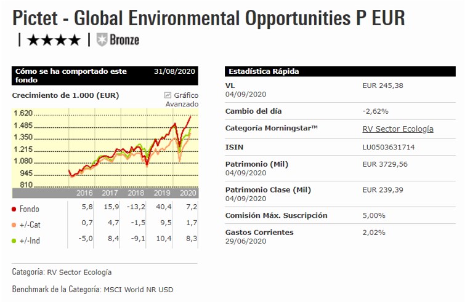Click the growth line chart area
The width and height of the screenshot is (470, 302).
(129, 148)
